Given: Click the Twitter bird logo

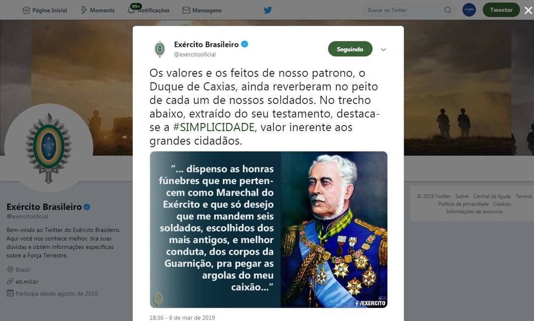Looking at the screenshot, I should point(267,10).
